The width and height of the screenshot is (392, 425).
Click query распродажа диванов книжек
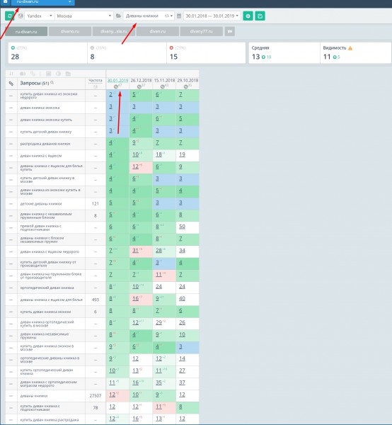[x=45, y=144]
